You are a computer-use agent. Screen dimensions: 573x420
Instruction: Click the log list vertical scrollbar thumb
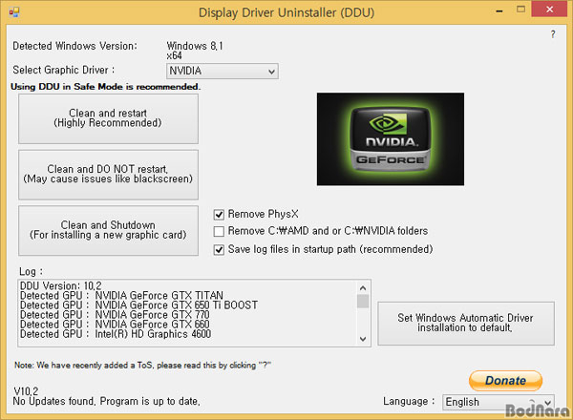[x=363, y=301]
